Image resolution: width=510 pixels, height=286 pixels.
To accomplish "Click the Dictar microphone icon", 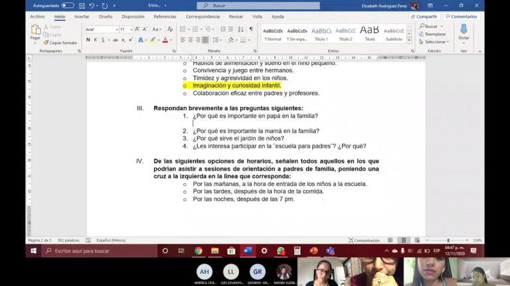I will pos(464,29).
